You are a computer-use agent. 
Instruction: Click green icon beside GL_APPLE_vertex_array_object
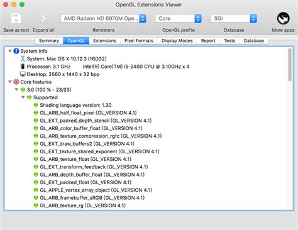pos(36,190)
